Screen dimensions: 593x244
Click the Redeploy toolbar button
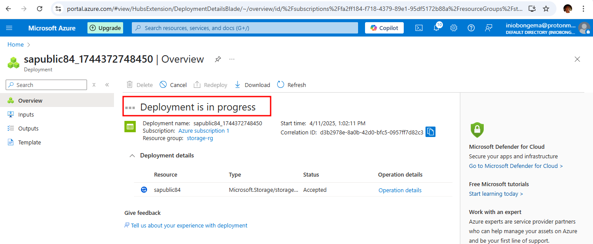[211, 85]
